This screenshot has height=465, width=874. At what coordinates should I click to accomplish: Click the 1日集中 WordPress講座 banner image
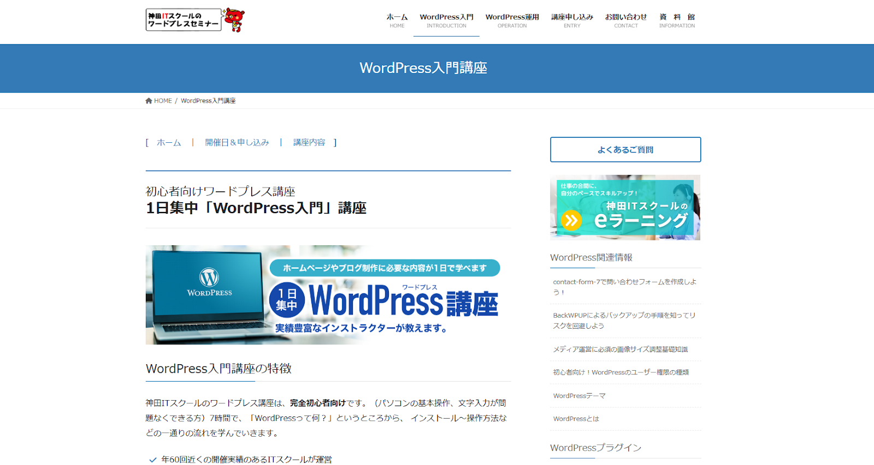[x=328, y=295]
